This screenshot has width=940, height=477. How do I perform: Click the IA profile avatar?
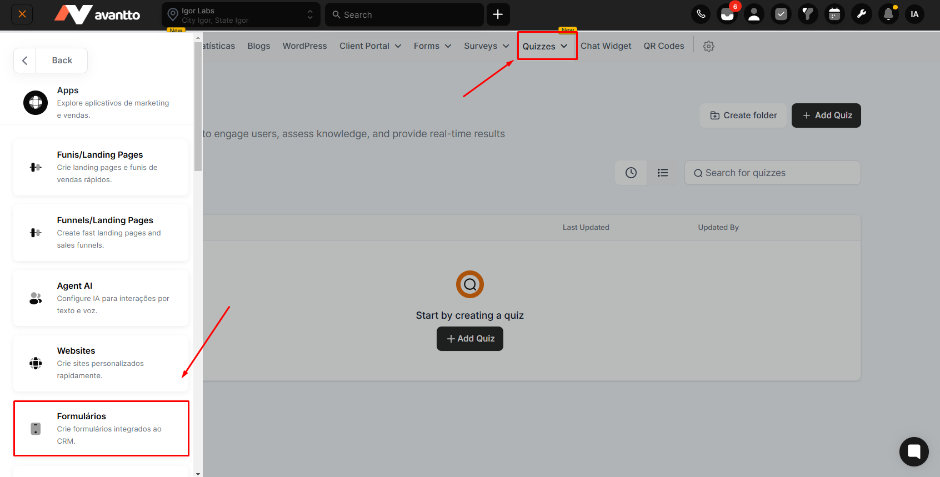pyautogui.click(x=914, y=14)
